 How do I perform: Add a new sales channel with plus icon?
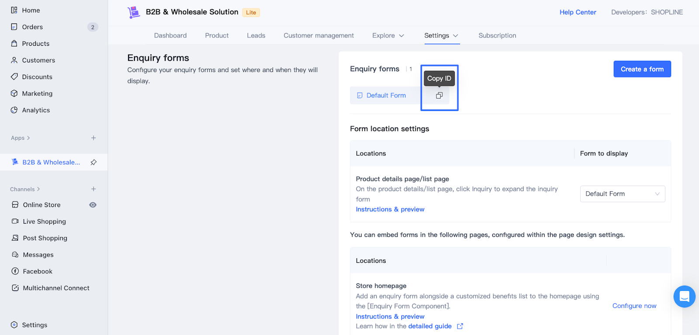93,189
